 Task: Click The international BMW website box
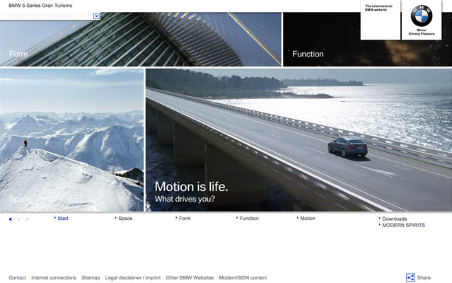381,21
